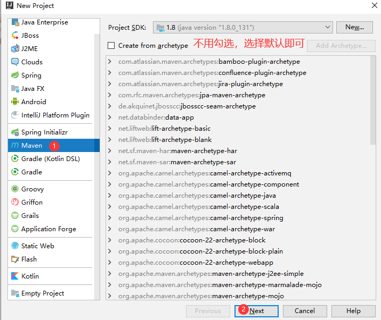Click the Application Forge icon
This screenshot has height=320, width=381.
[15, 229]
